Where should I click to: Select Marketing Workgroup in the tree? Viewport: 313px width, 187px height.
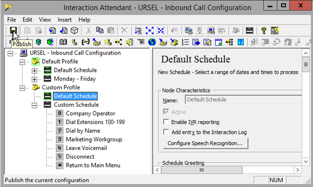93,139
